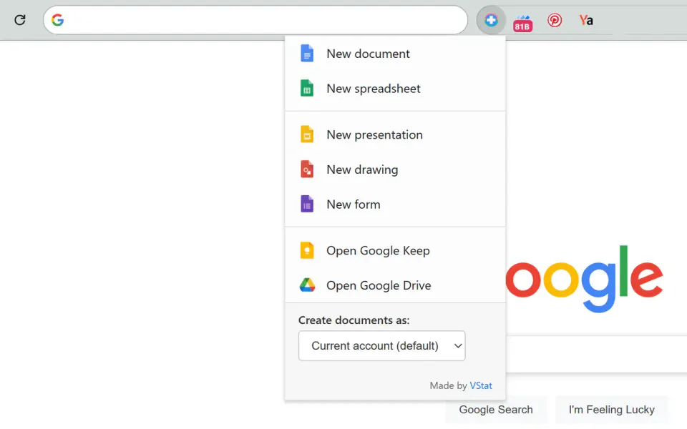Choose New drawing from the menu

(395, 169)
